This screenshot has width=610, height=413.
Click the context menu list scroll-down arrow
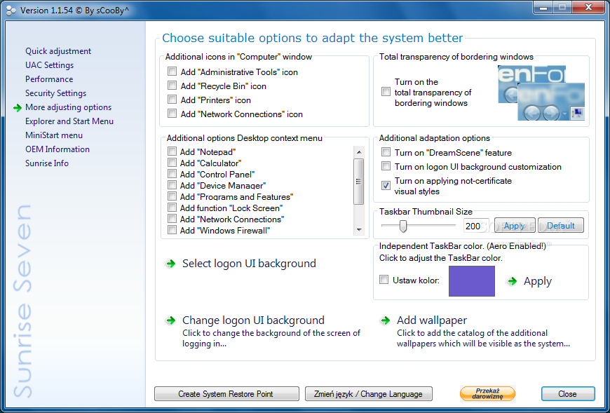coord(359,230)
